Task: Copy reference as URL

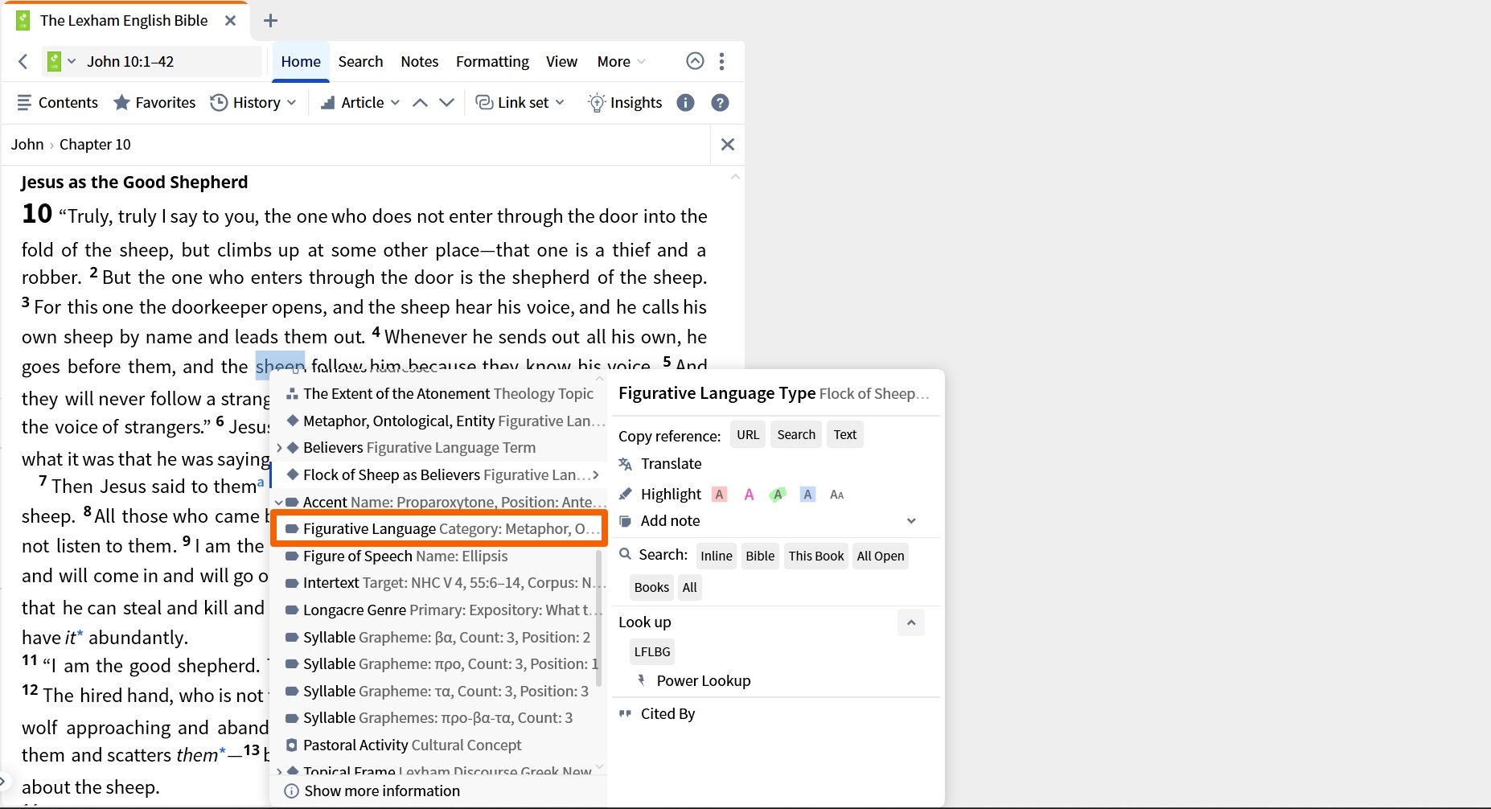Action: tap(748, 434)
